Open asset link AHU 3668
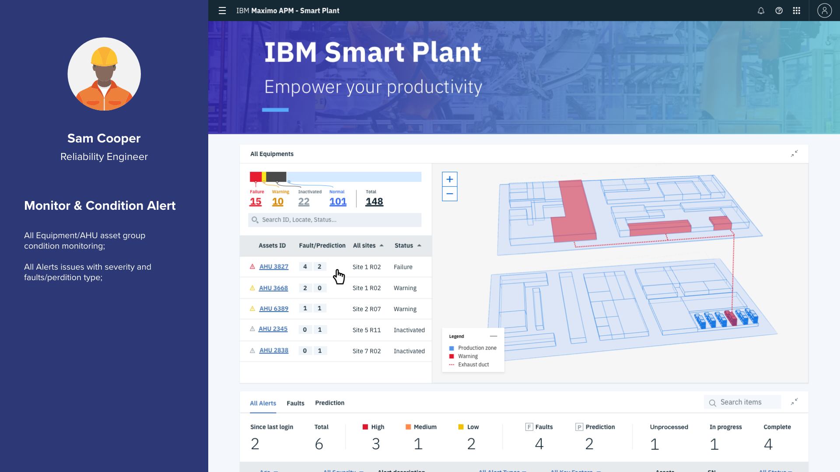This screenshot has height=472, width=840. point(273,288)
